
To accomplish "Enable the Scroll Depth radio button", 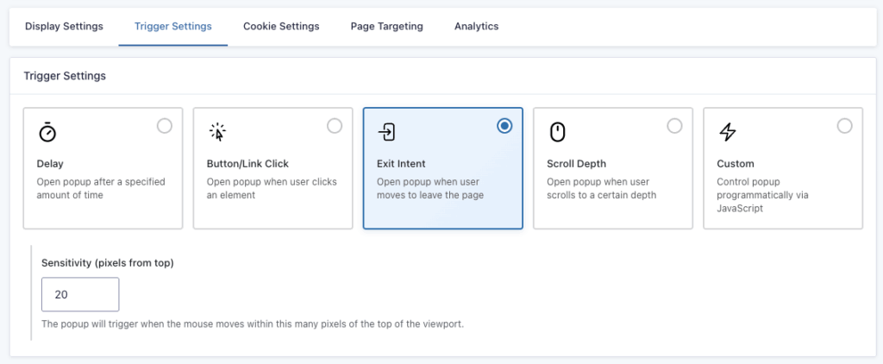I will (674, 126).
